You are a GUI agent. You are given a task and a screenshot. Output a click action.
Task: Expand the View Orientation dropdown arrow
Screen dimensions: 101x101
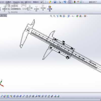(x=66, y=16)
